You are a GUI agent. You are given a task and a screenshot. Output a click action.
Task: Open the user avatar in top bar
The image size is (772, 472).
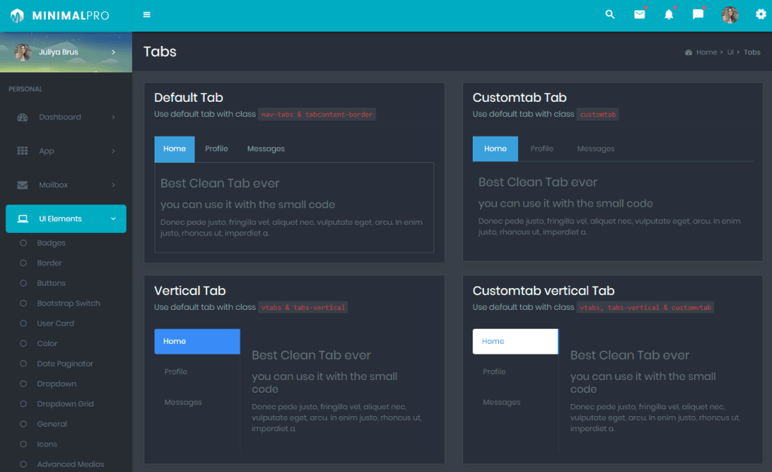pos(730,15)
